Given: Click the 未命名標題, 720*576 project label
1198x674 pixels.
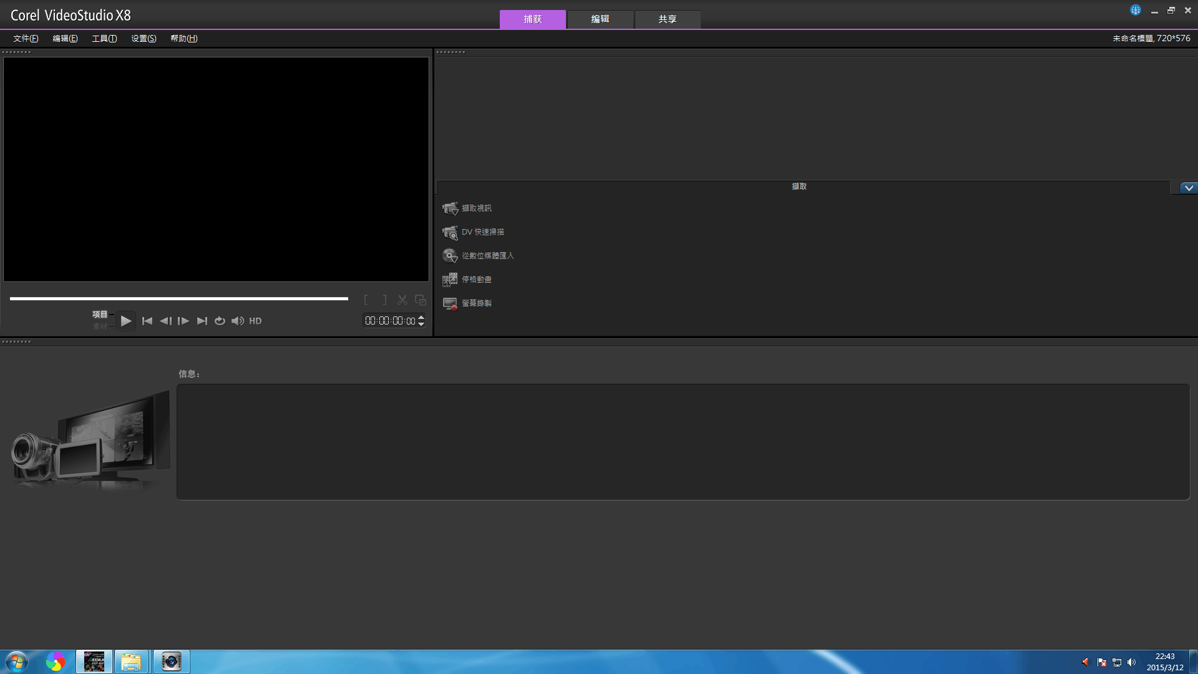Looking at the screenshot, I should coord(1151,39).
